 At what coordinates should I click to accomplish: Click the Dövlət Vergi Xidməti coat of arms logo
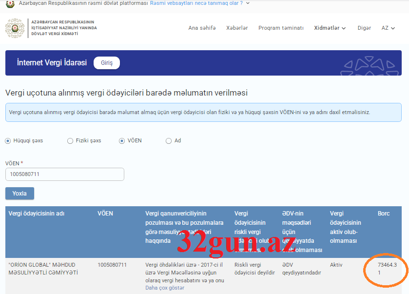click(16, 28)
